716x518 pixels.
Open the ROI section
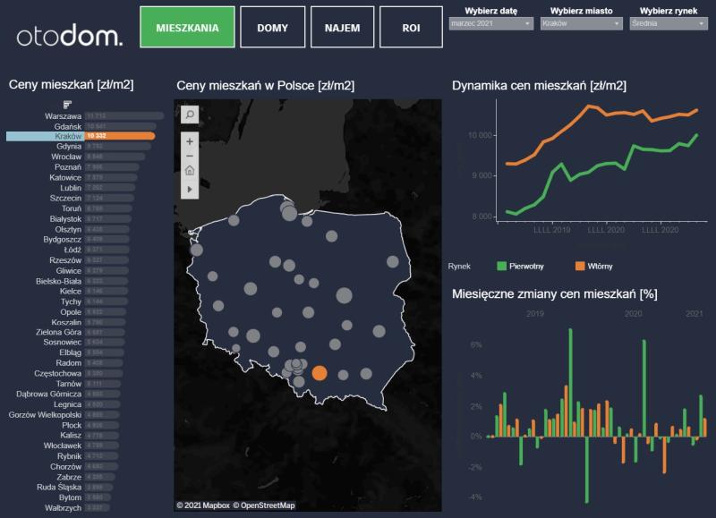[411, 28]
